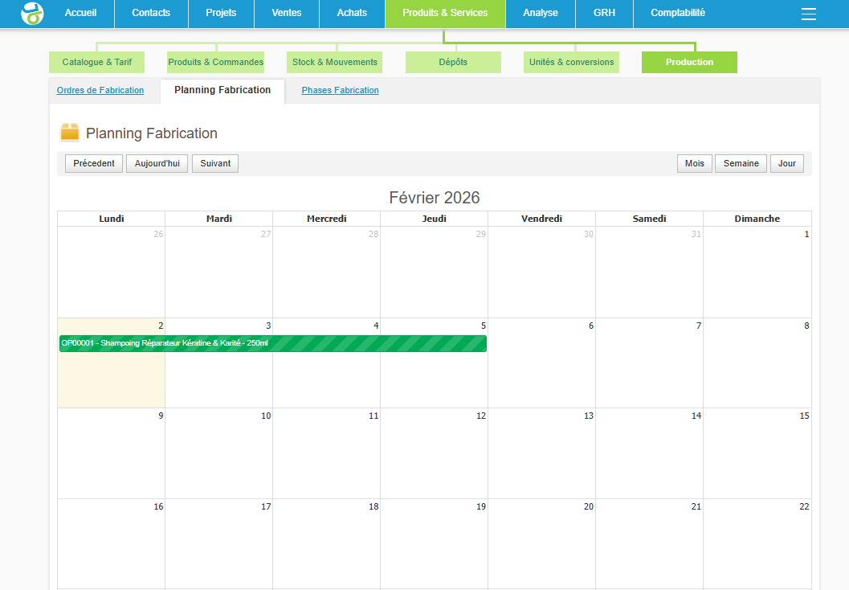Go to the Contacts menu
This screenshot has width=849, height=590.
coord(151,13)
